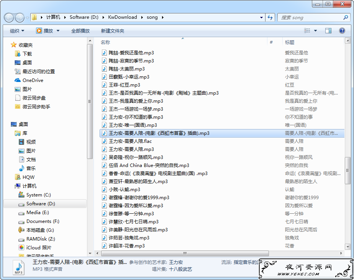
Task: Click KwDownload in the address breadcrumb
Action: (x=122, y=17)
